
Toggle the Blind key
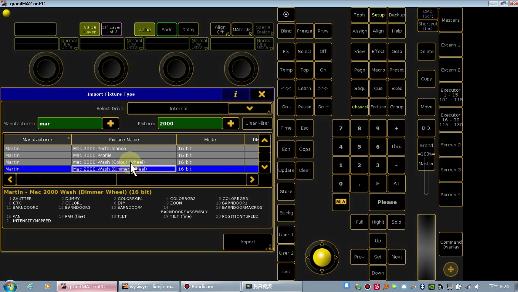pos(286,31)
